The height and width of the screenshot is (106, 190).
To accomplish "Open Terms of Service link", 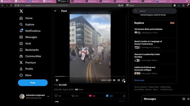I will (140, 87).
